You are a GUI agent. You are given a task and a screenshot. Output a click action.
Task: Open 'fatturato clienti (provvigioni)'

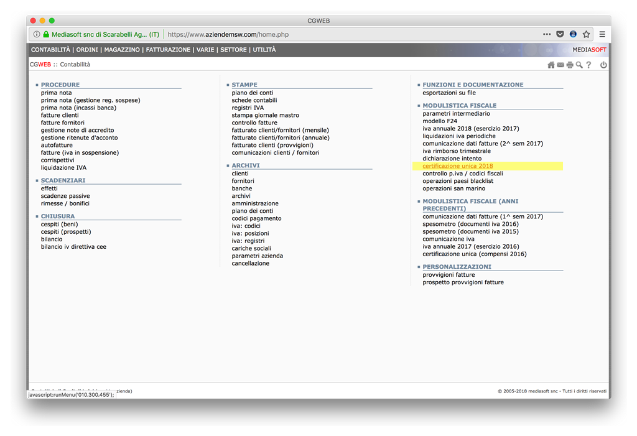tap(272, 145)
